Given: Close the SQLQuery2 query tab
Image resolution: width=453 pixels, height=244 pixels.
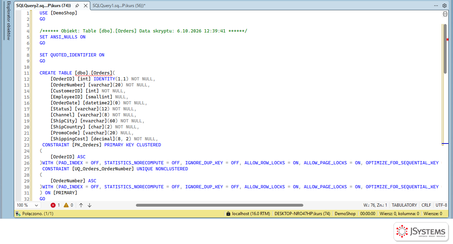Looking at the screenshot, I should [x=85, y=6].
